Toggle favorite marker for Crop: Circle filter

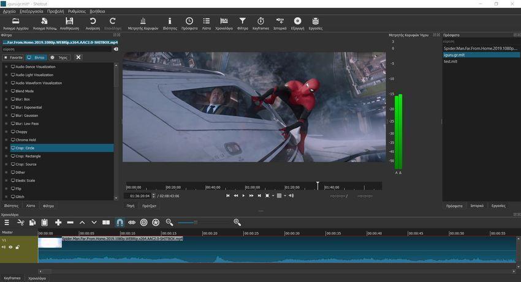click(6, 148)
